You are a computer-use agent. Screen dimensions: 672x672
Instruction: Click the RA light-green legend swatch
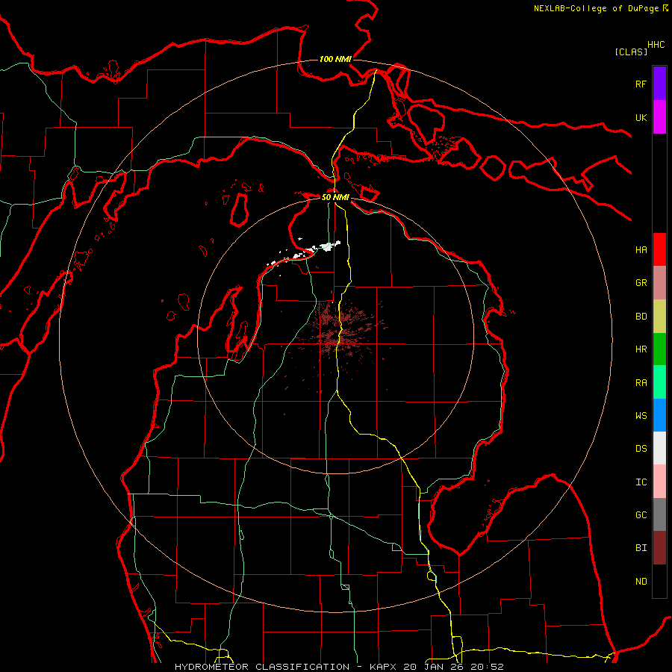(x=659, y=382)
